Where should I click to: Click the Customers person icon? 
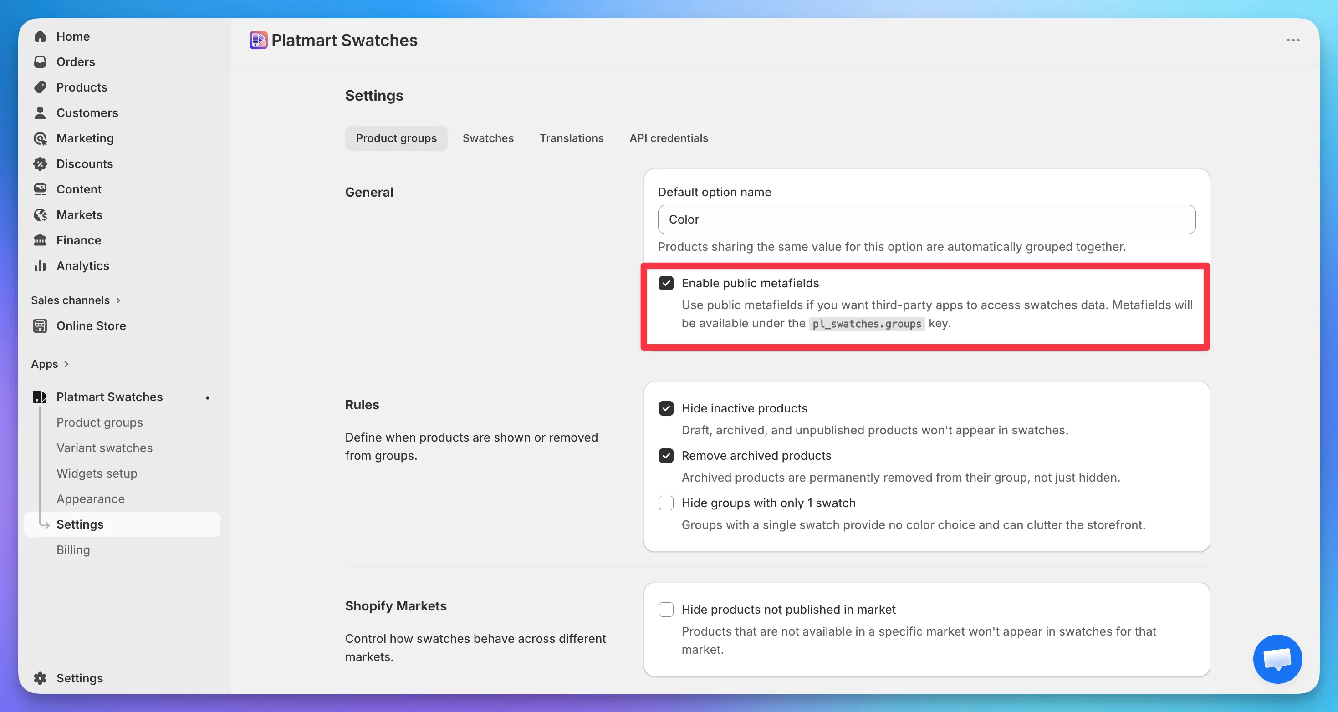[x=40, y=113]
